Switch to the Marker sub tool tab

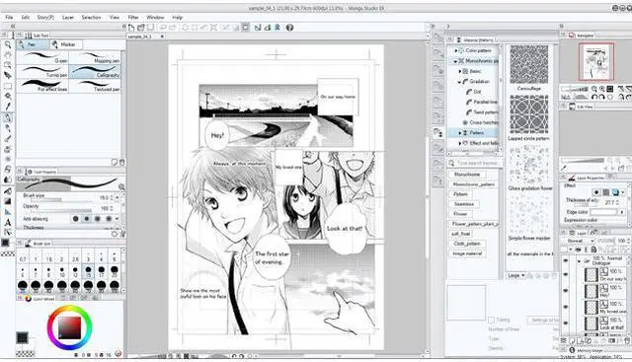click(66, 44)
